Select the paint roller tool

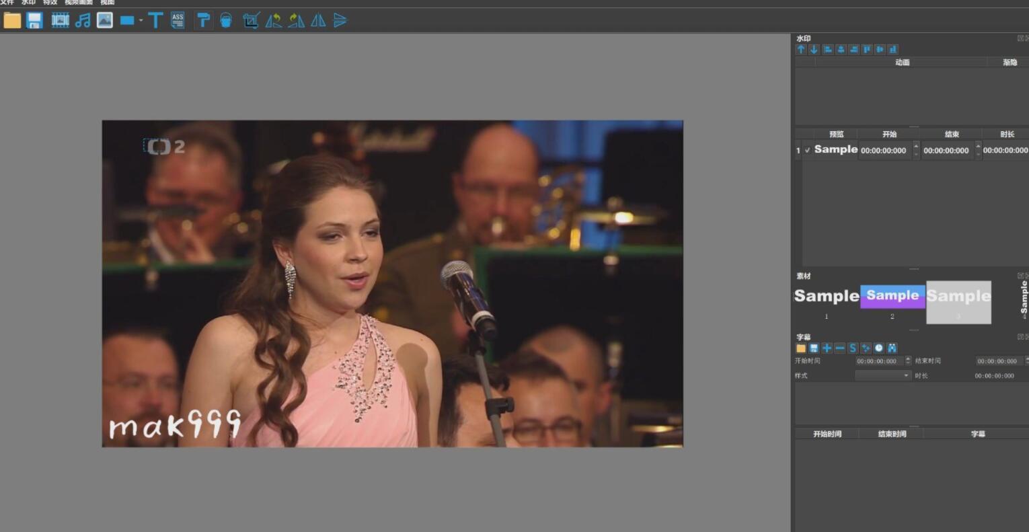pos(202,20)
